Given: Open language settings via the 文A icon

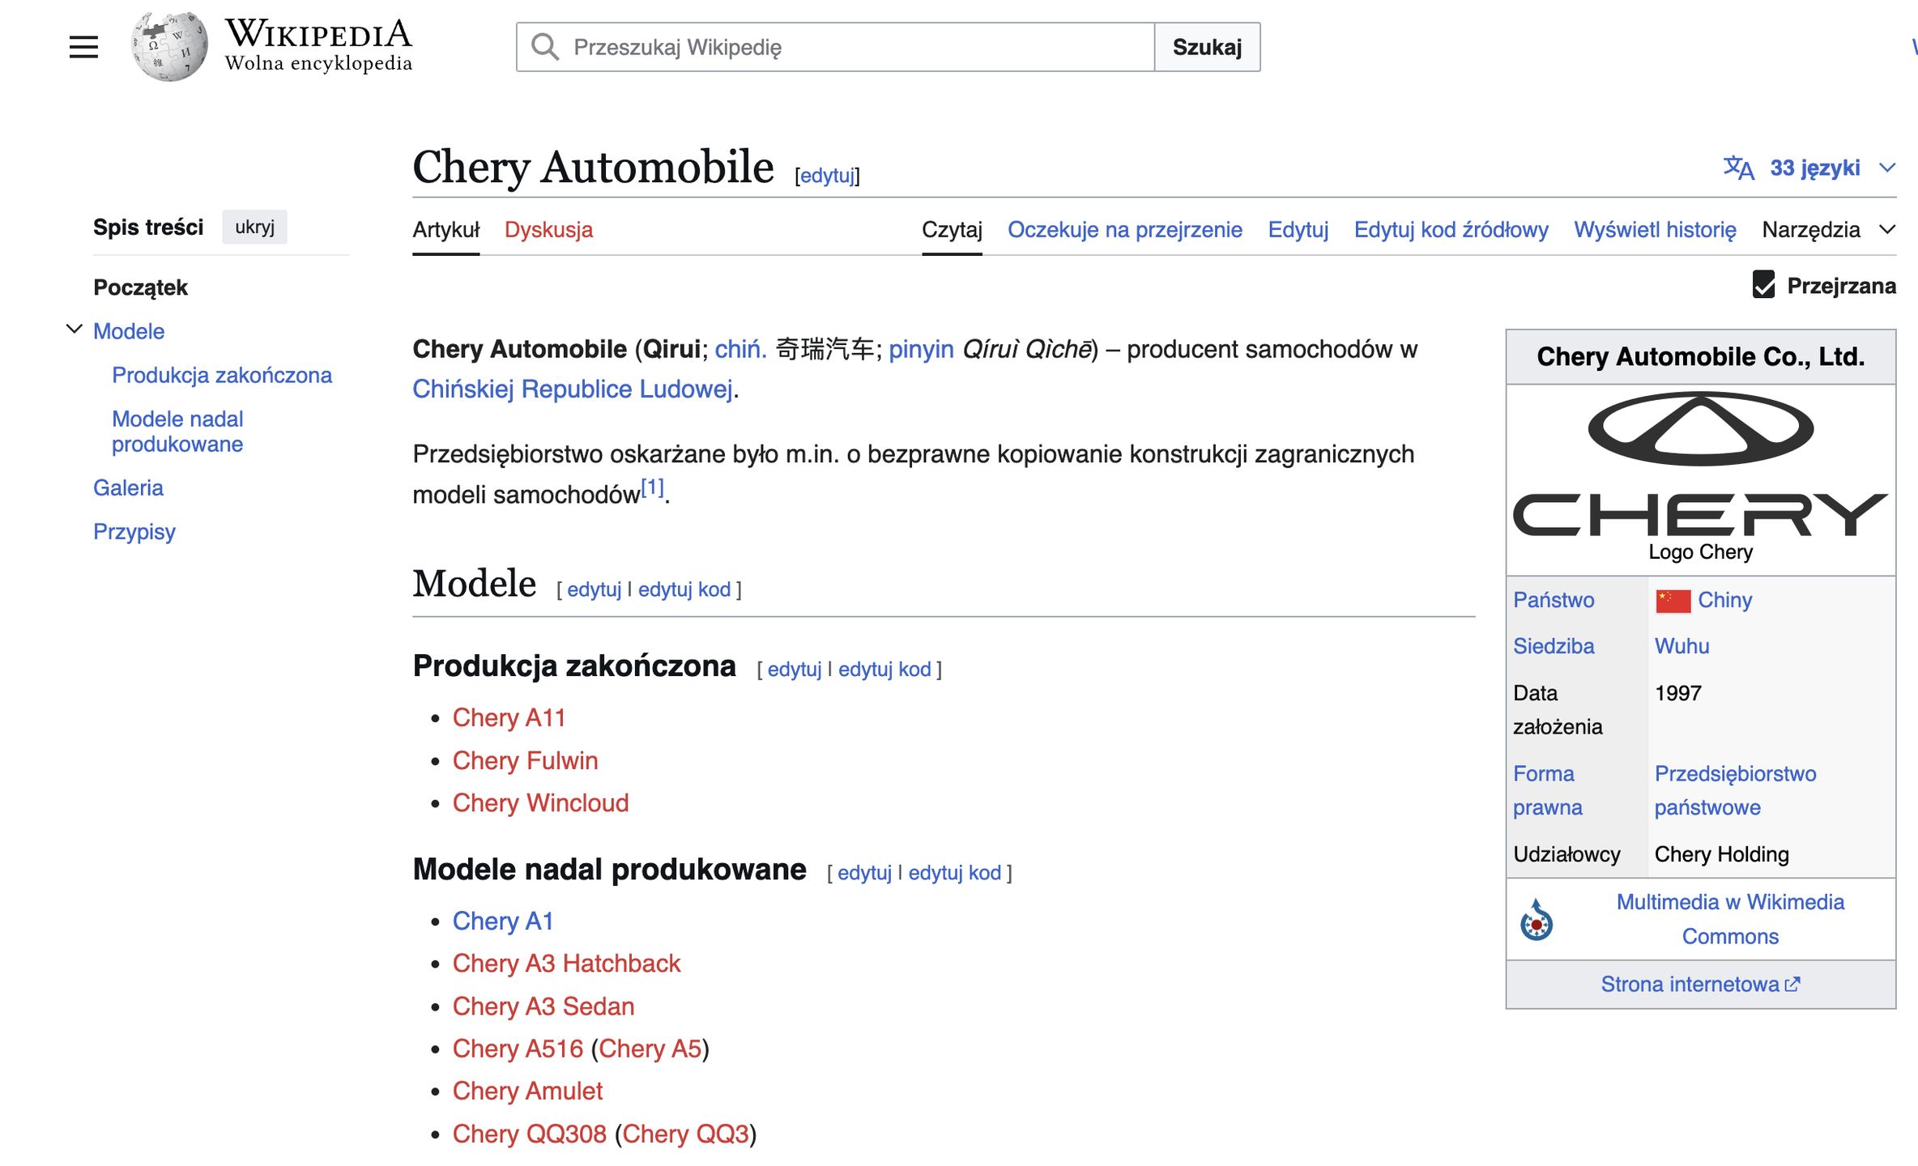Looking at the screenshot, I should [1739, 168].
